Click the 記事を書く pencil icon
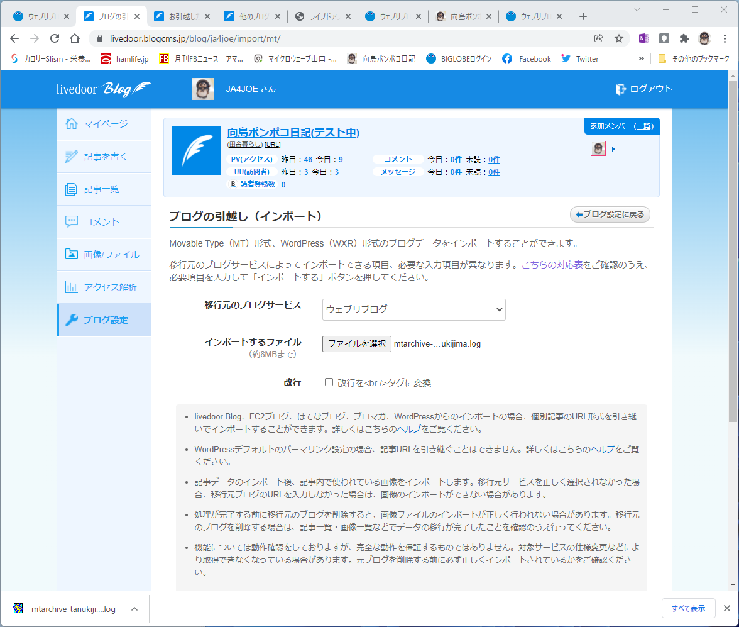Image resolution: width=739 pixels, height=627 pixels. [x=71, y=156]
